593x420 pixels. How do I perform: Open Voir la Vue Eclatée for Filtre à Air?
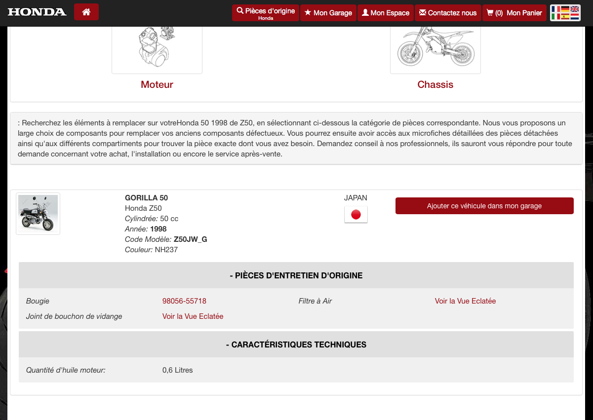[465, 301]
